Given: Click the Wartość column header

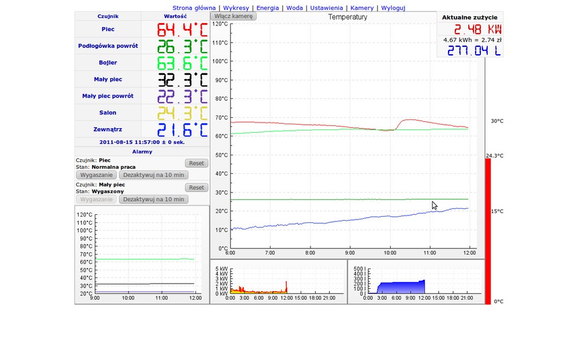Looking at the screenshot, I should point(176,16).
